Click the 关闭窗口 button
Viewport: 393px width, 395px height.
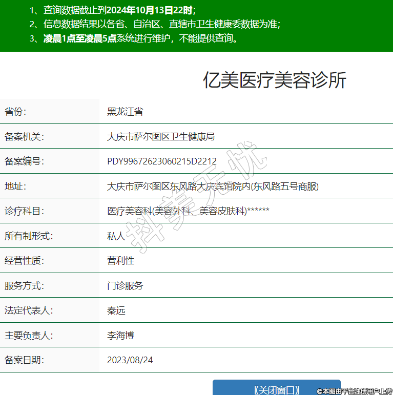(x=276, y=388)
